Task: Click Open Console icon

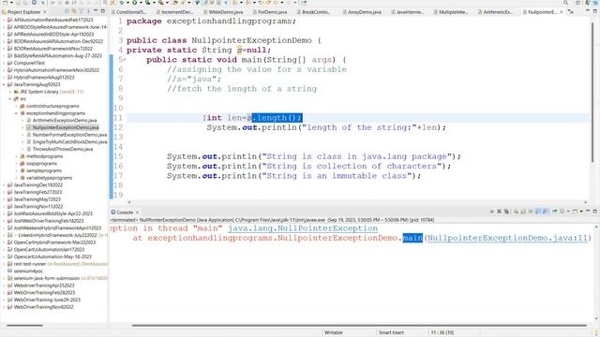Action: coord(575,212)
